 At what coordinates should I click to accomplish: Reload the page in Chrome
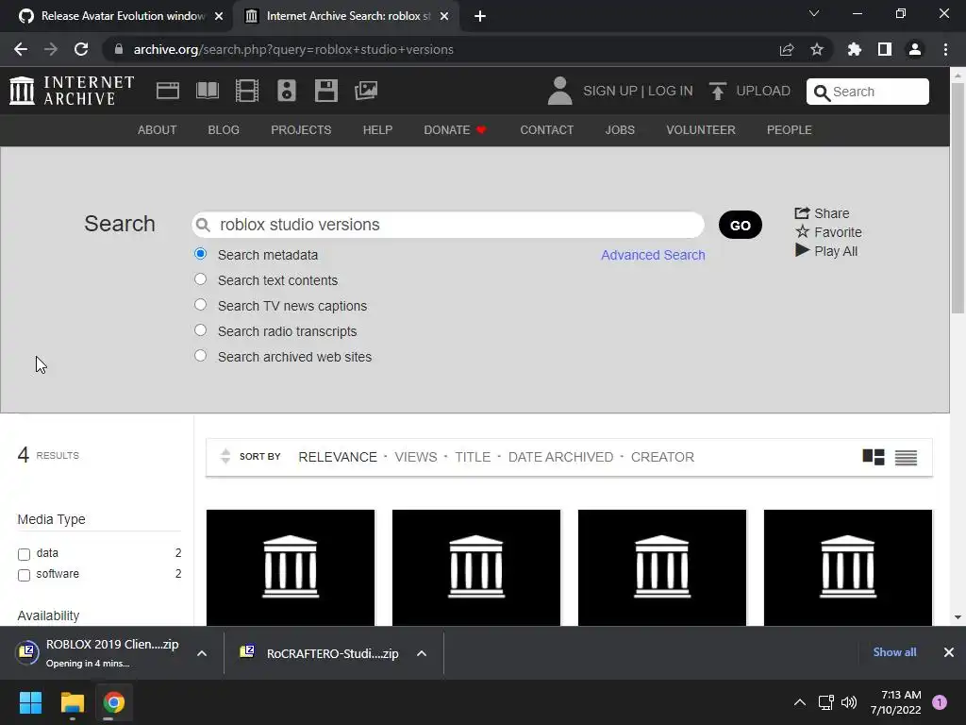(x=81, y=49)
